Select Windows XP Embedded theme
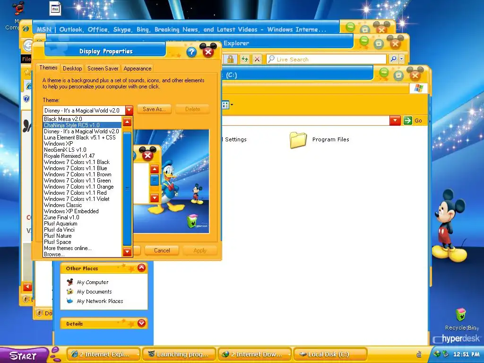Screen dimensions: 484x363 click(x=82, y=211)
